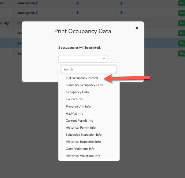Choose Summary Occupancy Card from the list
Viewport: 185px width, 178px height.
(x=84, y=85)
